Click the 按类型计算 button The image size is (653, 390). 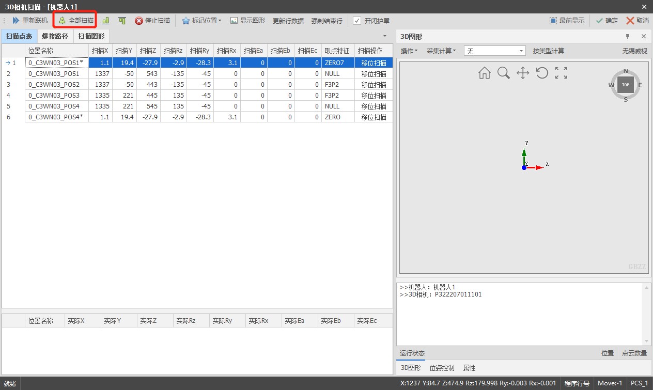(x=549, y=51)
